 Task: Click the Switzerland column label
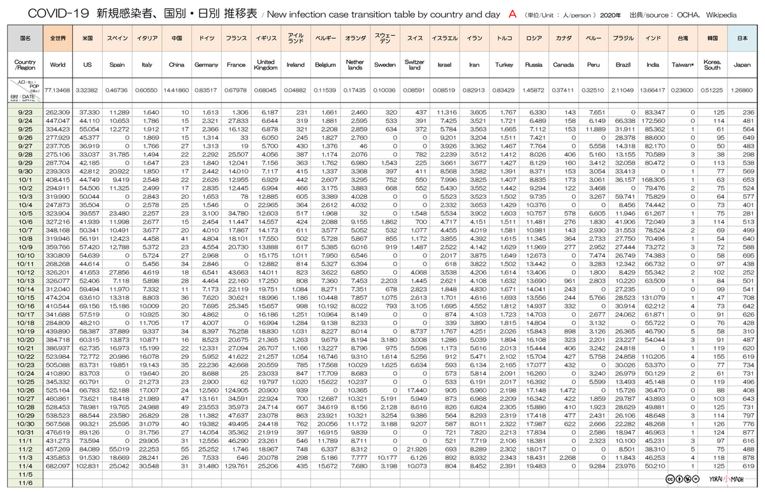coord(414,64)
